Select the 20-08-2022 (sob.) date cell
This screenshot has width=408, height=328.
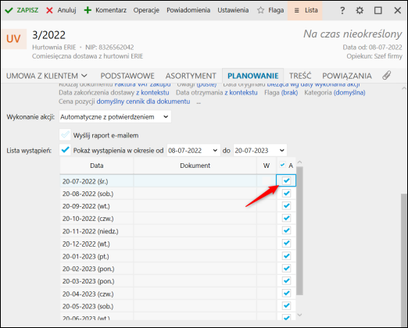97,194
